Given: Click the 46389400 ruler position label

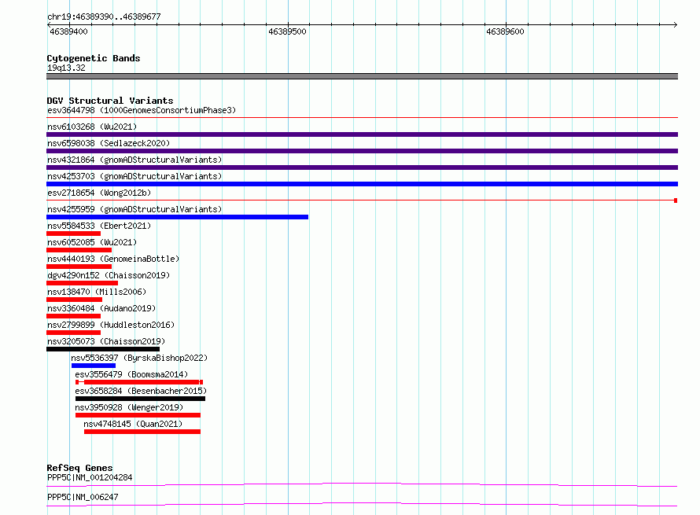Looking at the screenshot, I should (68, 31).
